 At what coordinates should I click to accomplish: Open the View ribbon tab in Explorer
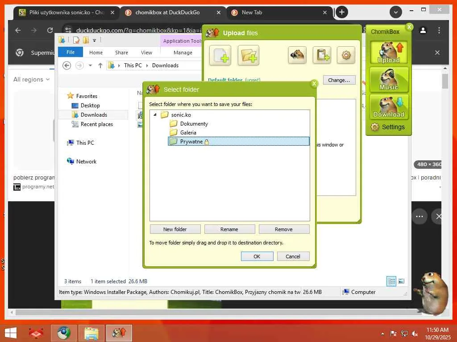[x=146, y=53]
